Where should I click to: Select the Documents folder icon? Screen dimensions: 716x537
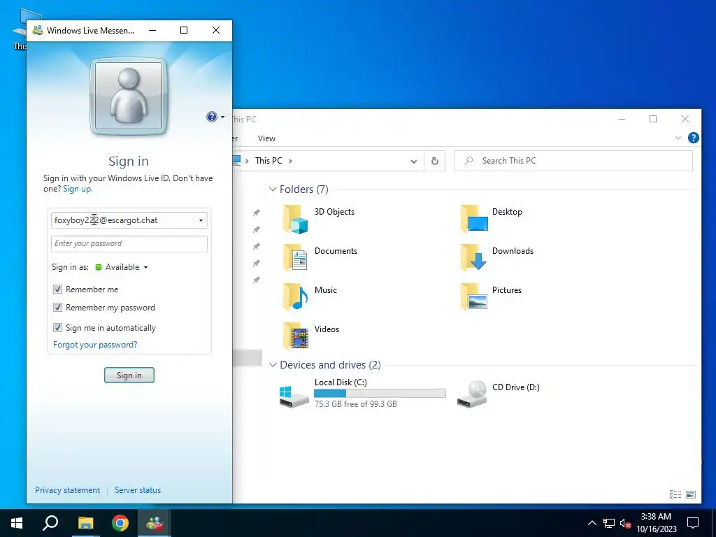(x=294, y=257)
